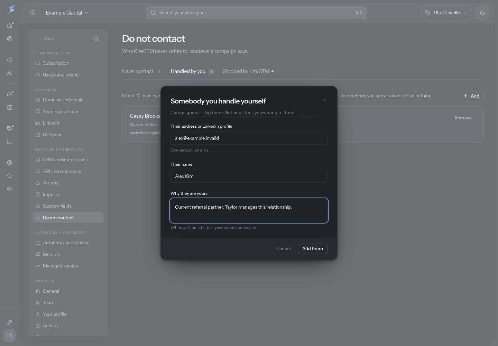Open the target icon in left rail
The width and height of the screenshot is (498, 346).
coord(10,39)
